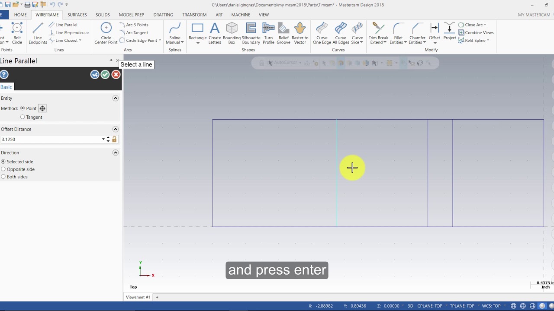
Task: Select the Combine Views command
Action: coord(476,32)
